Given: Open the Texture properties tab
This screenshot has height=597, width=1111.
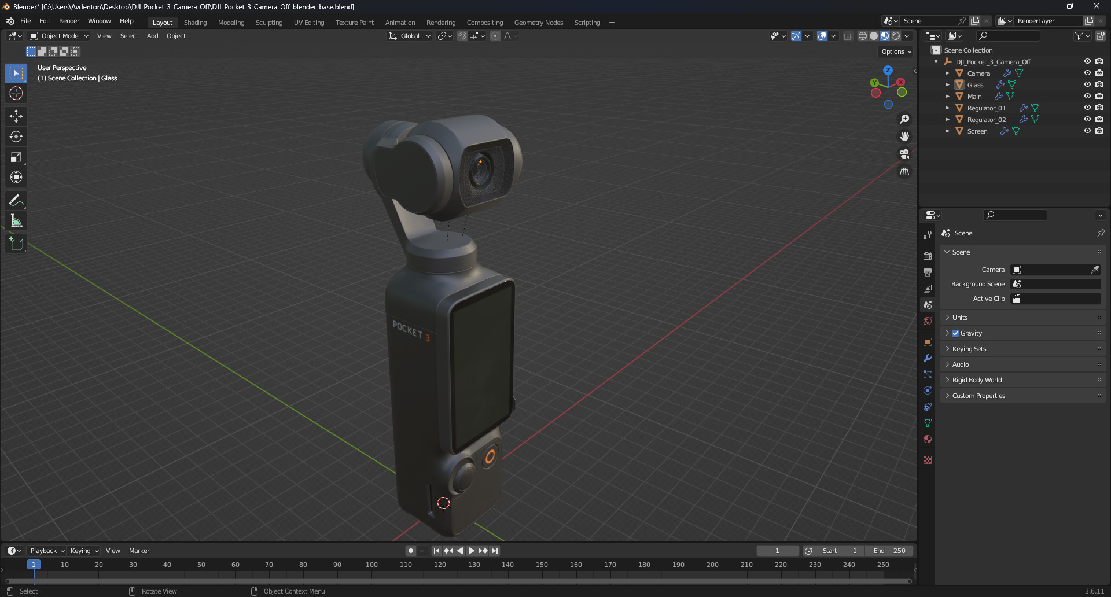Looking at the screenshot, I should [x=928, y=460].
